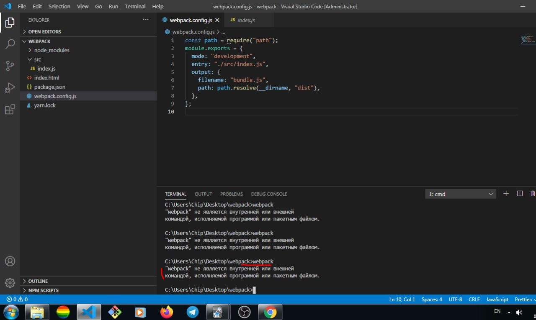The height and width of the screenshot is (320, 536).
Task: Open OBS Studio from the taskbar
Action: pos(244,312)
